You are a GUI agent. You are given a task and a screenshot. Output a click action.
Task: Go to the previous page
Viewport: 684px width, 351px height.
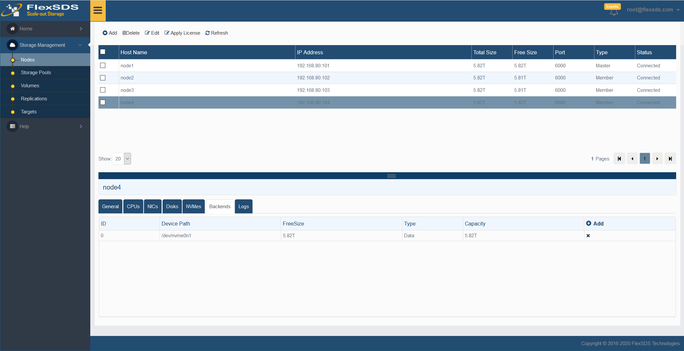(x=632, y=159)
